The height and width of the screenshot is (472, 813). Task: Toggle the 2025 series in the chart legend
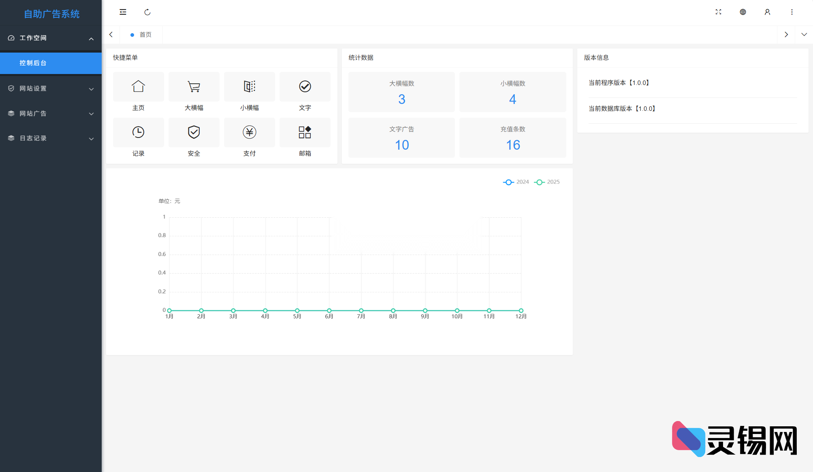tap(547, 182)
